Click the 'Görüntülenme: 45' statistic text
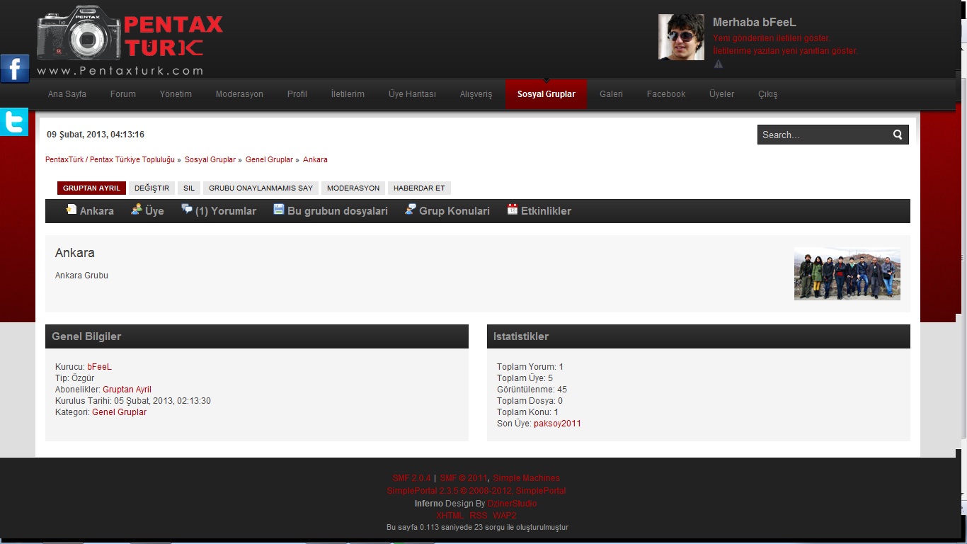 pyautogui.click(x=532, y=390)
